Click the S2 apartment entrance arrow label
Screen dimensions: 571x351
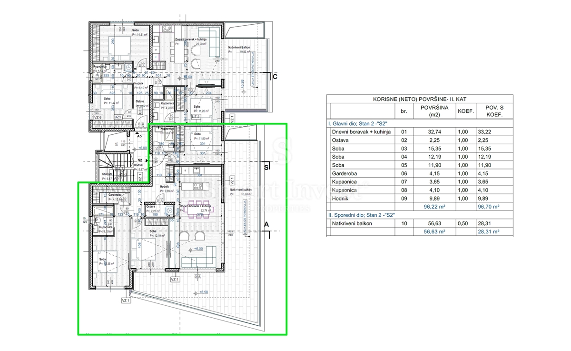140,160
